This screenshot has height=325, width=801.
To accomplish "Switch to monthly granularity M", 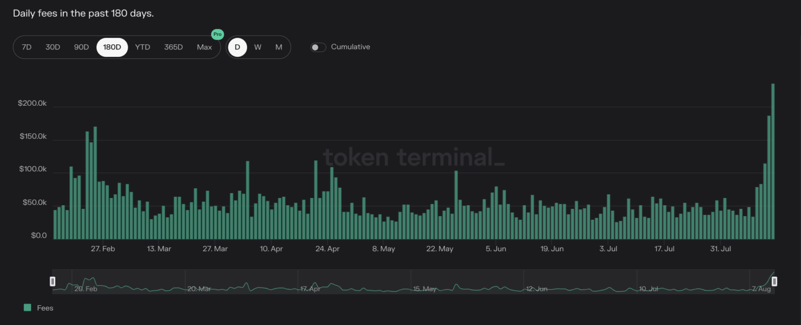I will (x=278, y=47).
